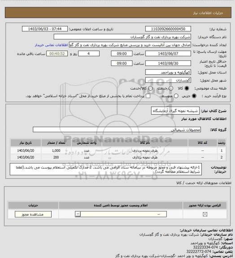Viewport: 235px width, 258px height.
Task: Click the جزئیات اطلاعات نیاز header title
Action: [208, 13]
